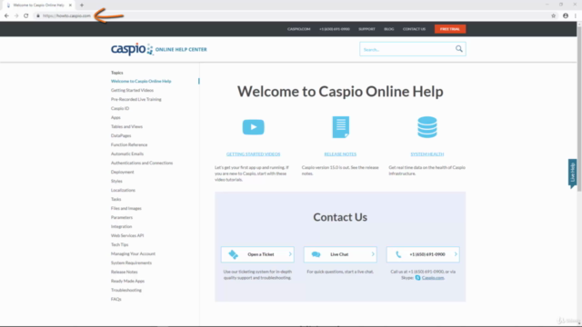Click the chevron on Open a Ticket
Viewport: 582px width, 327px height.
pos(290,254)
